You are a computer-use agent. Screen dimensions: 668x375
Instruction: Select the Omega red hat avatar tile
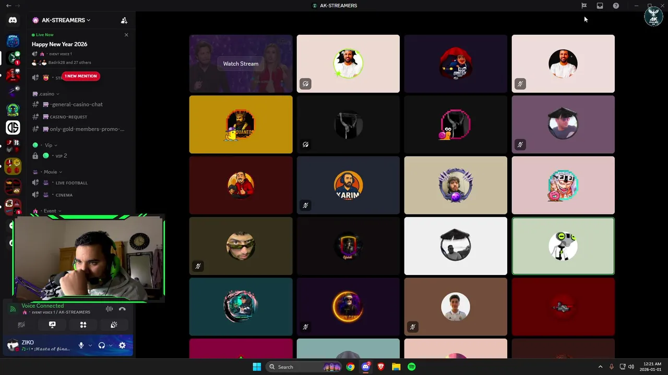pos(456,64)
